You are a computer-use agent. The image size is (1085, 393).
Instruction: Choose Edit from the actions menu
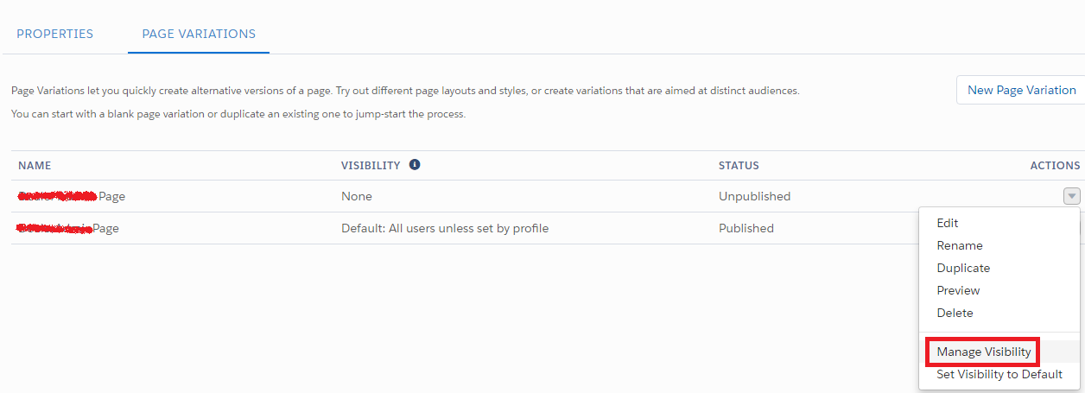point(948,223)
